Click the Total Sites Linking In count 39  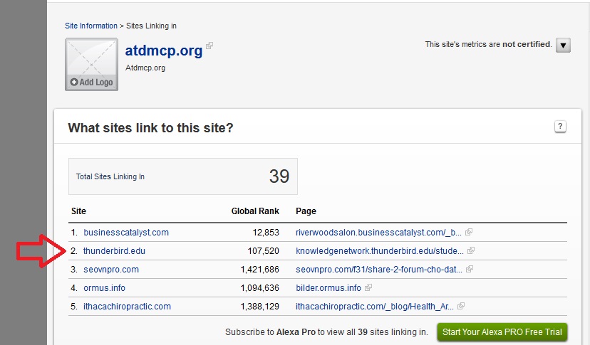[279, 176]
